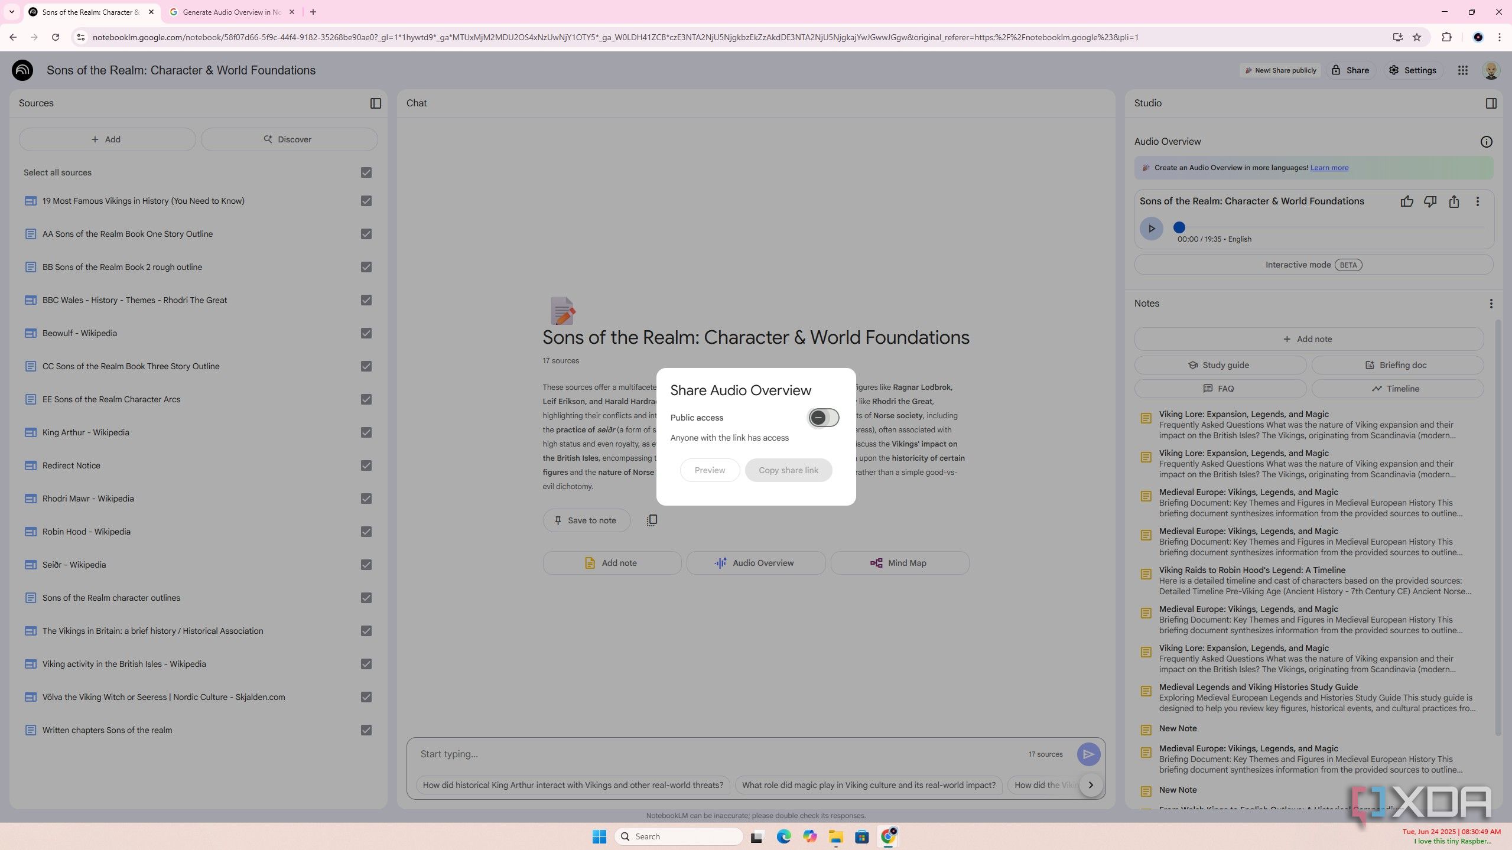Screen dimensions: 1512x850
Task: Click Add source button
Action: (x=107, y=139)
